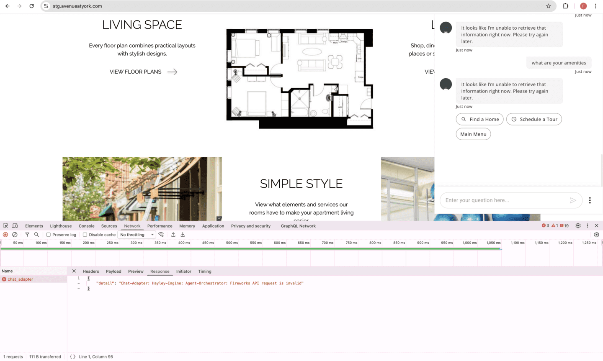Toggle the device toolbar icon
The image size is (603, 361).
[15, 226]
